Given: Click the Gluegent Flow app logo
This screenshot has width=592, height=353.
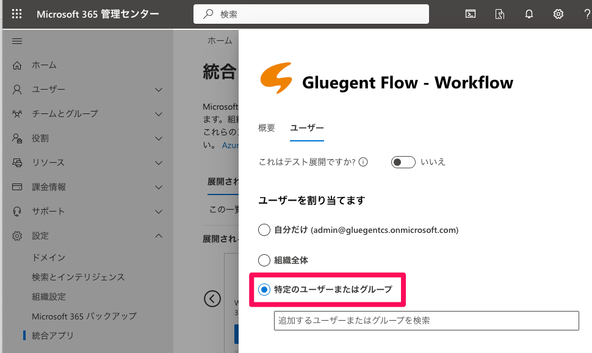Looking at the screenshot, I should pyautogui.click(x=276, y=78).
